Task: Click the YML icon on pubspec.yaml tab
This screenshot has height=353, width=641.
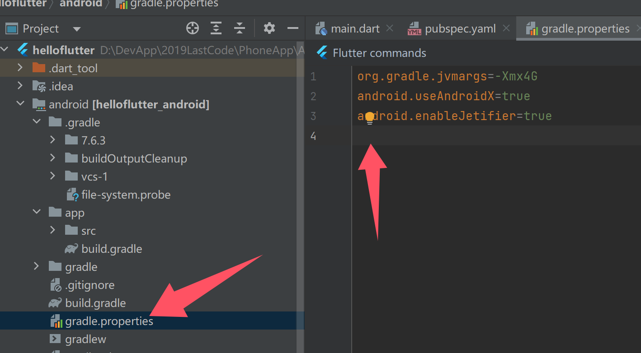Action: coord(414,29)
